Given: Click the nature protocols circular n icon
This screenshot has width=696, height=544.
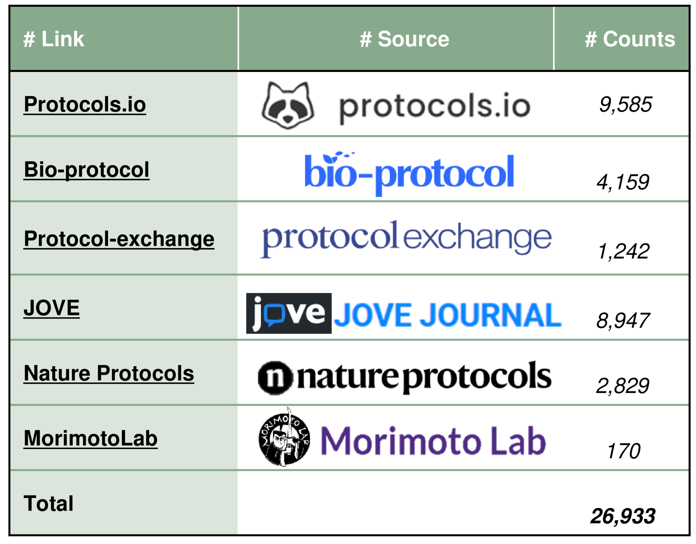Looking at the screenshot, I should [x=274, y=378].
